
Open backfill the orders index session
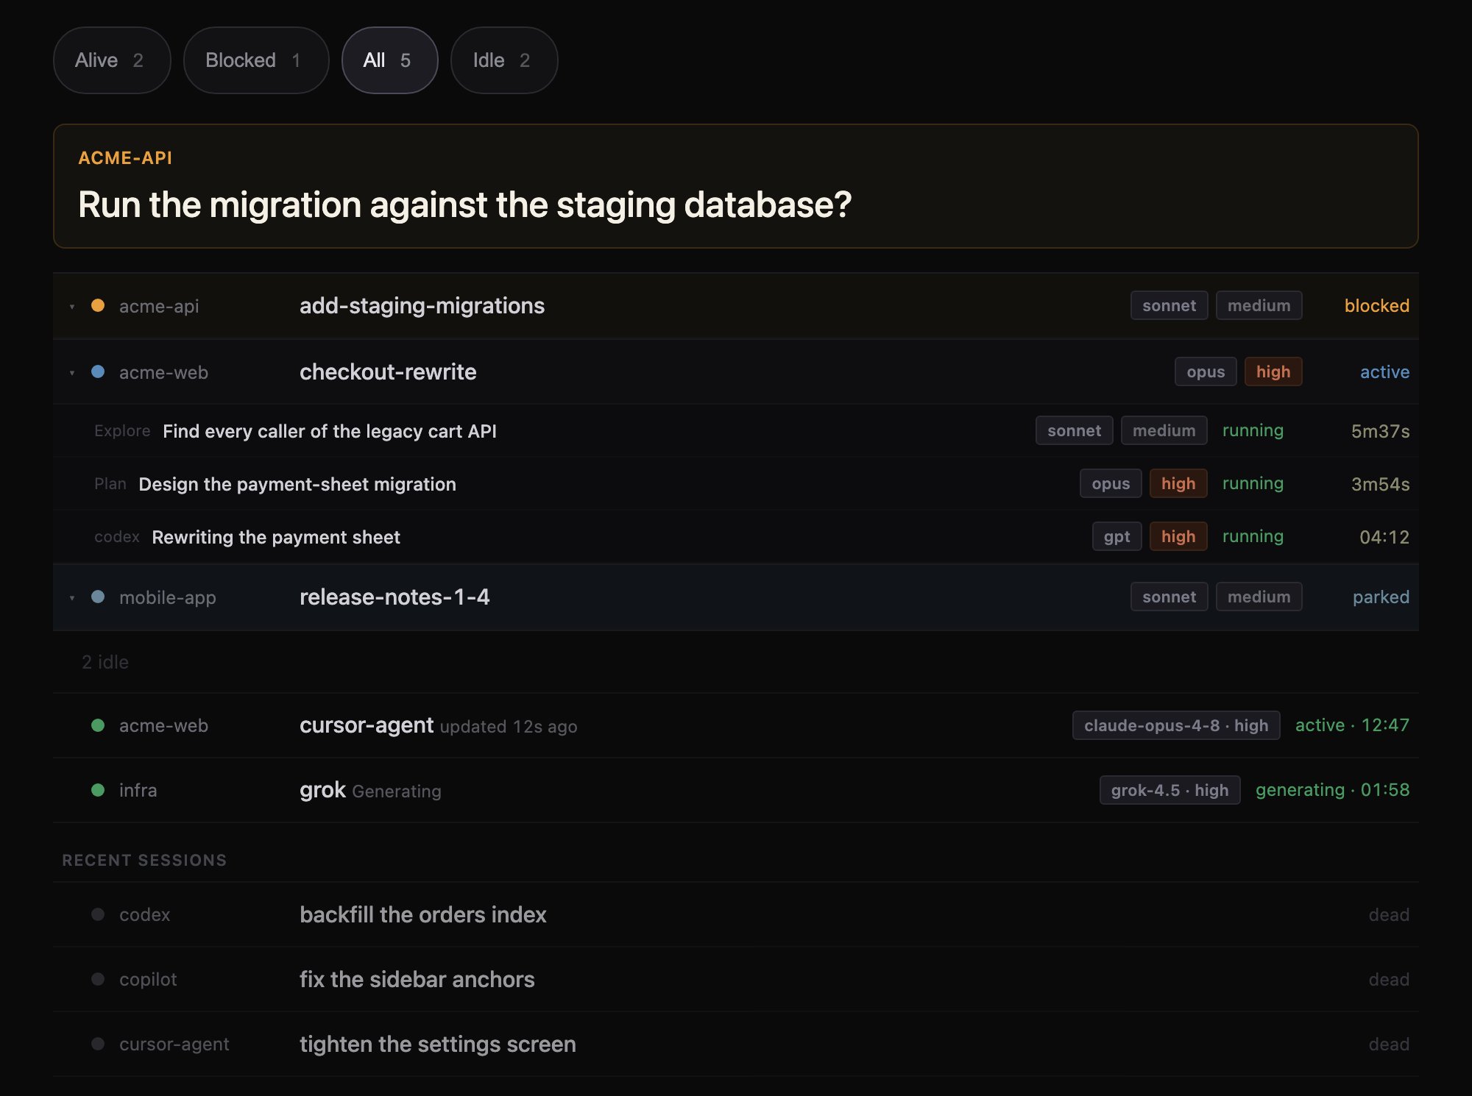tap(736, 914)
